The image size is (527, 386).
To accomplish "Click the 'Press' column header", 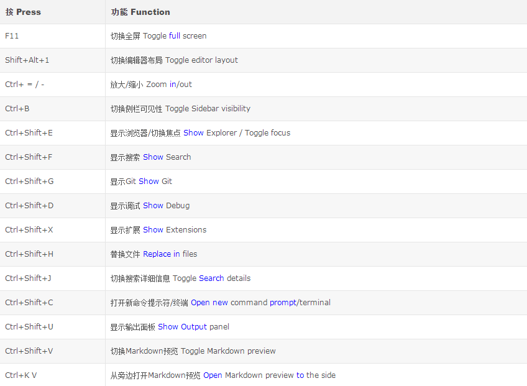I will point(52,12).
